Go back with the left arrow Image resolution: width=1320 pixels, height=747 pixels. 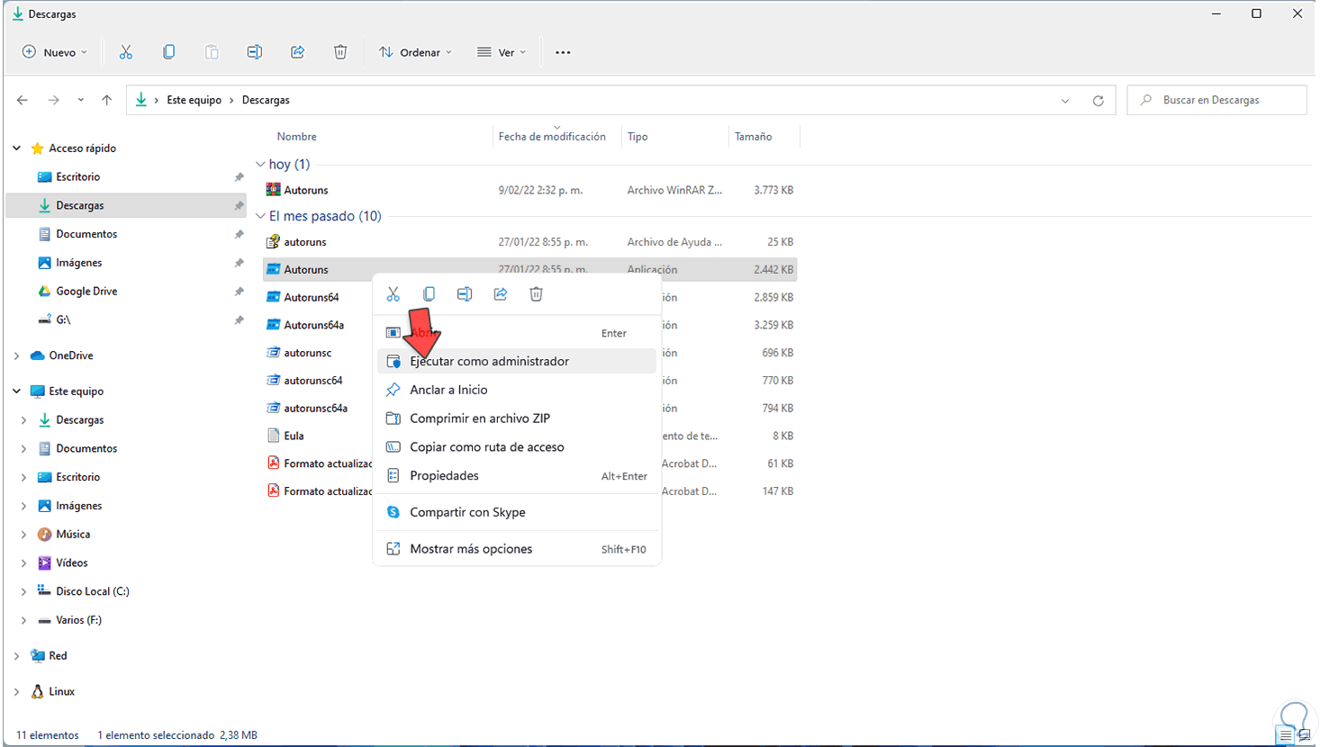[23, 100]
